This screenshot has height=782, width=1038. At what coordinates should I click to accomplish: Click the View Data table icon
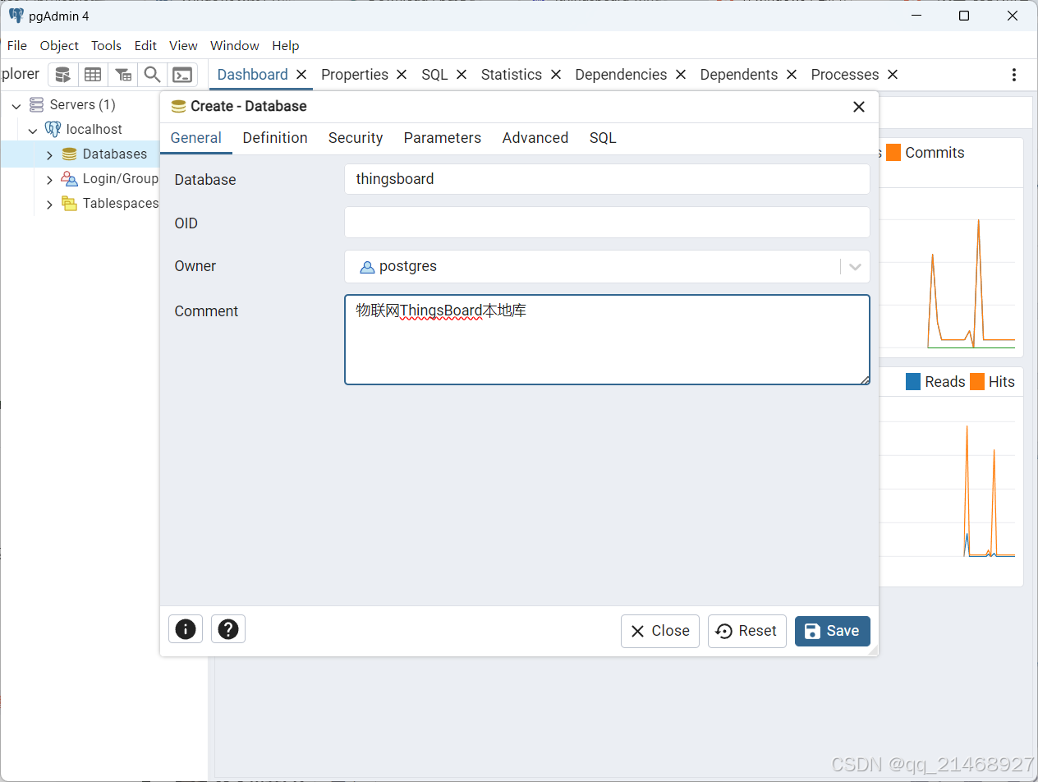pyautogui.click(x=93, y=75)
